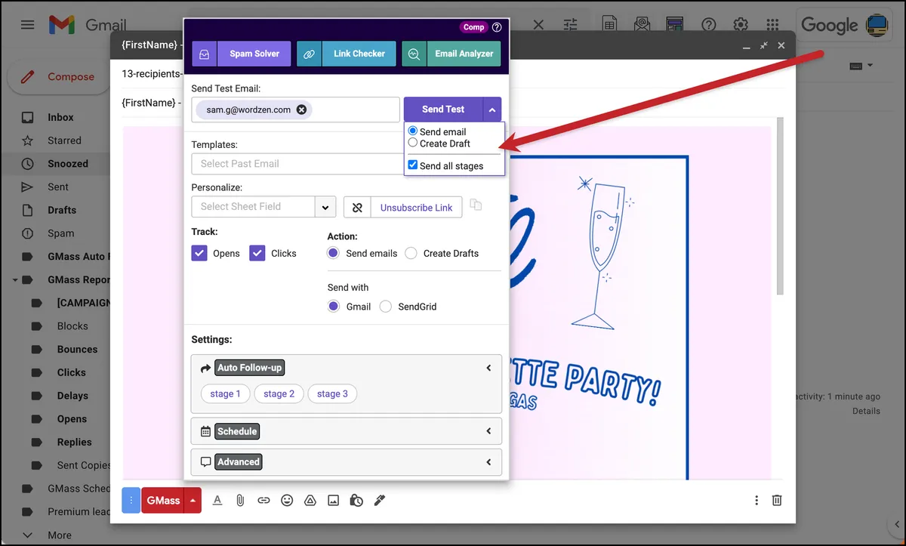The image size is (906, 546).
Task: Open GMass settings red arrow button
Action: 193,500
